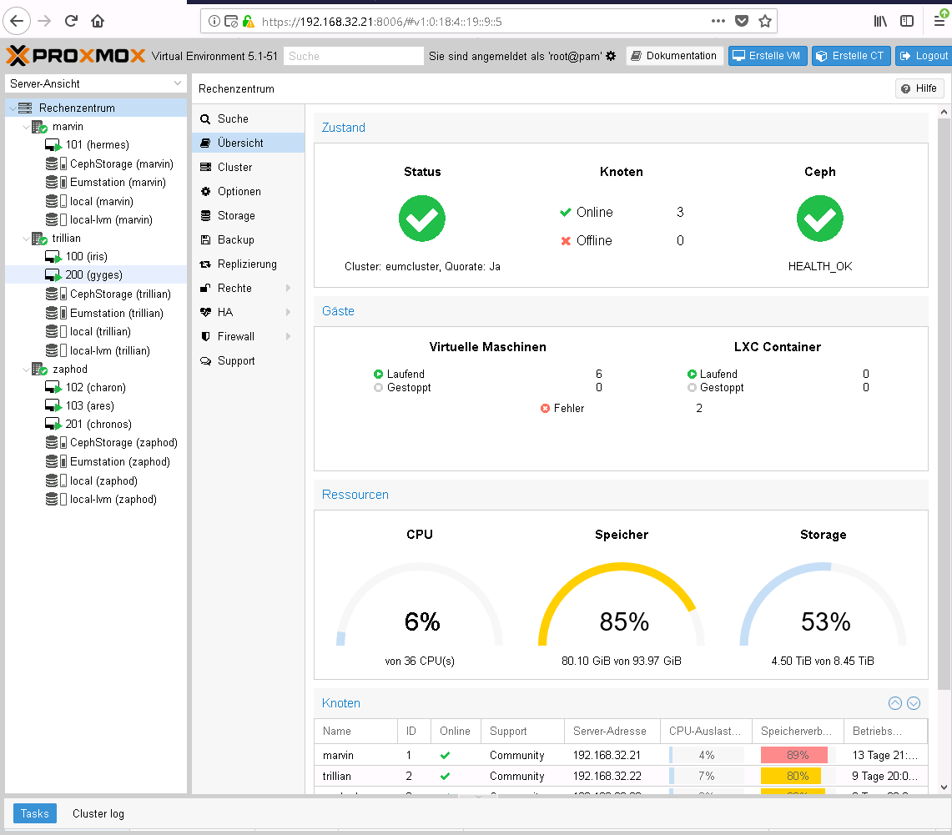Select Übersicht in datacenter menu

point(249,143)
